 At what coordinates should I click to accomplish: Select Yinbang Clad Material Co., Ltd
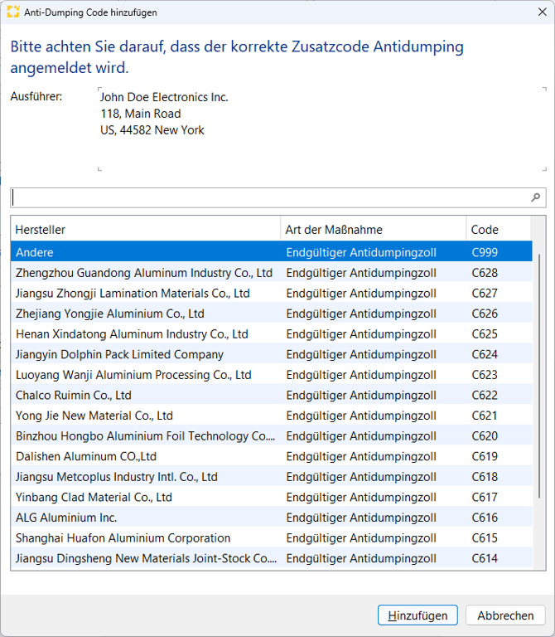click(272, 497)
